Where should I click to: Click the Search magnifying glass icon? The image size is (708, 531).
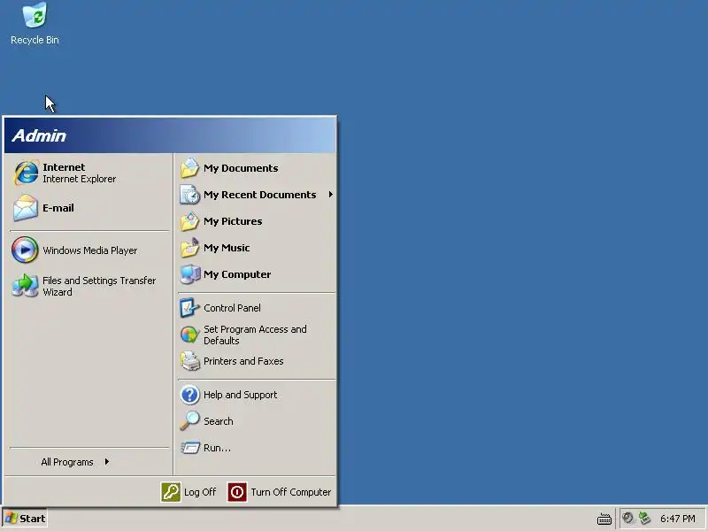click(189, 421)
